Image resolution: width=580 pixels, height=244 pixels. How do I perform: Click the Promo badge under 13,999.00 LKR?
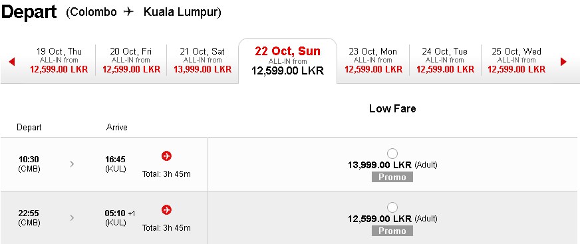click(392, 177)
